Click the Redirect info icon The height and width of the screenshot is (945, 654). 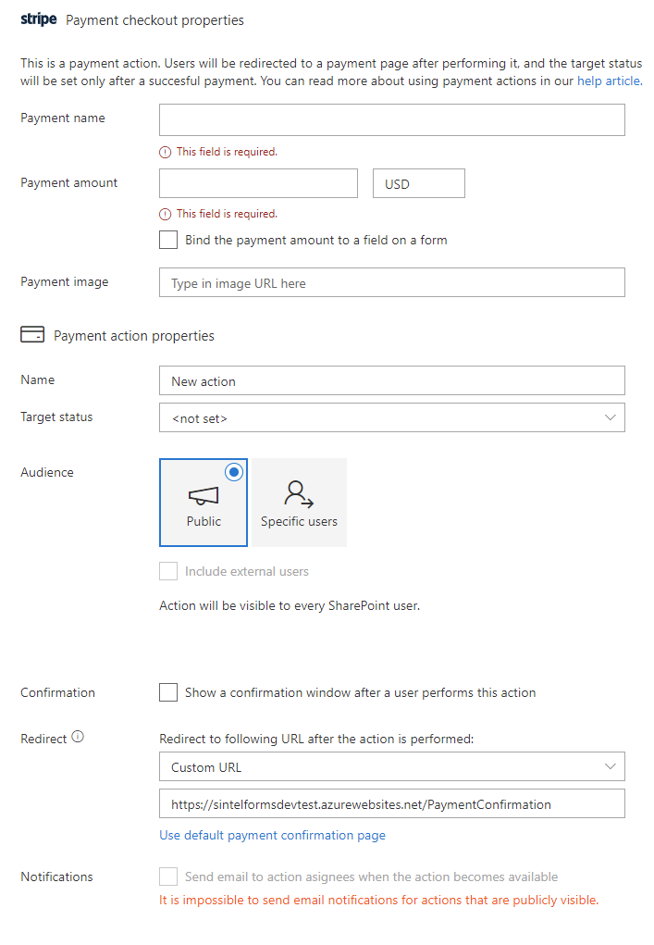pos(78,738)
